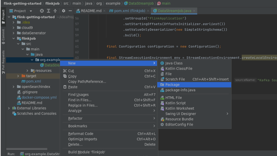
Task: Create a new HTML File
Action: [194, 98]
